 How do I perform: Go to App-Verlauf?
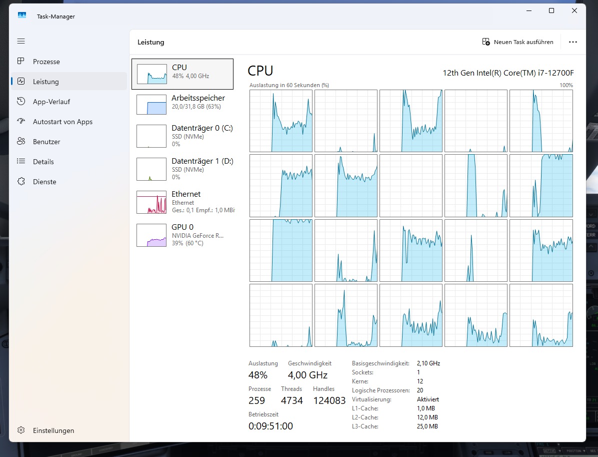68,102
